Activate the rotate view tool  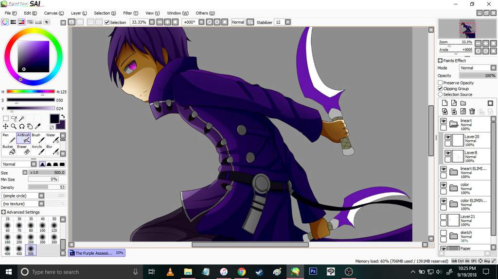[x=21, y=126]
